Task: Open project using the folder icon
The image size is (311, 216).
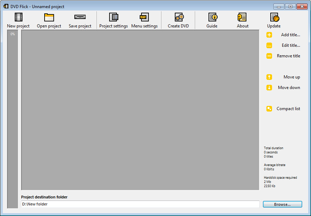Action: click(49, 17)
